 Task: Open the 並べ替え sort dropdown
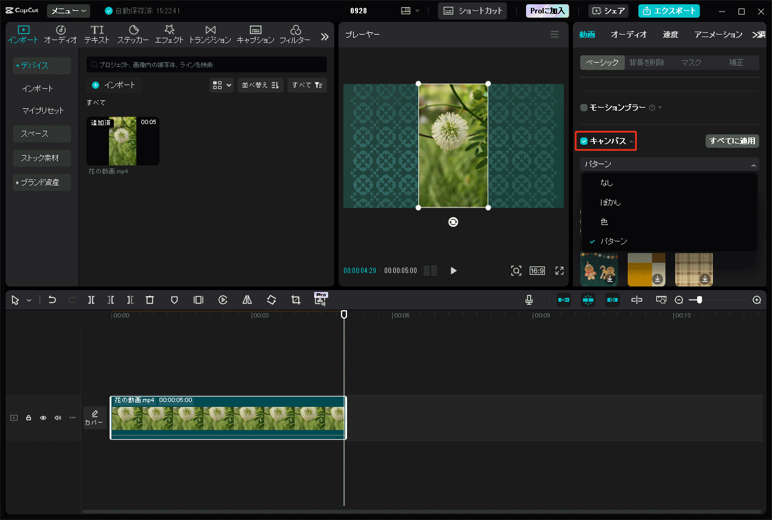260,85
